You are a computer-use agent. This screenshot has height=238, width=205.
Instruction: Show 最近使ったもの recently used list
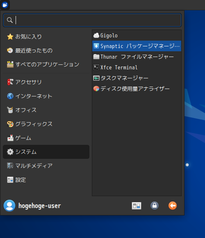coord(46,50)
